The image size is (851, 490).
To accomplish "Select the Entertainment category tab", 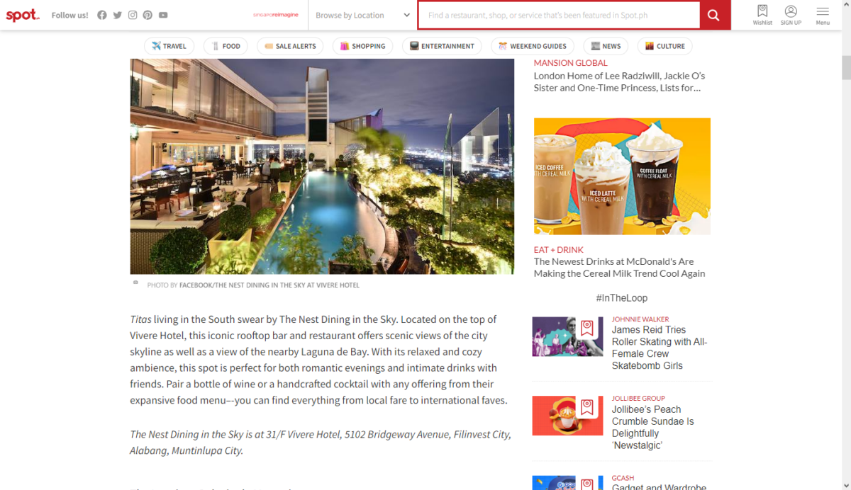I will (442, 46).
